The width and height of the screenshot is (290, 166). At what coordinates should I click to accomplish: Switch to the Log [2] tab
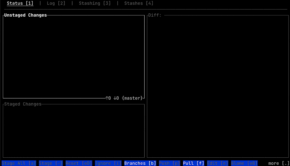coord(56,3)
